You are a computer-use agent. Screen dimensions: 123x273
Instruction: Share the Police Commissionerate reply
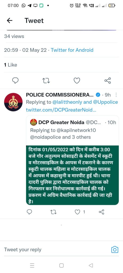101,212
